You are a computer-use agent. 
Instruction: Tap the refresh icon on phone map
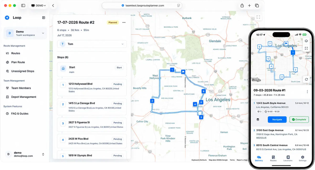pyautogui.click(x=306, y=79)
